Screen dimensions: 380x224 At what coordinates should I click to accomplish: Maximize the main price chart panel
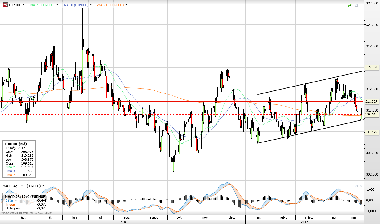tap(356, 5)
